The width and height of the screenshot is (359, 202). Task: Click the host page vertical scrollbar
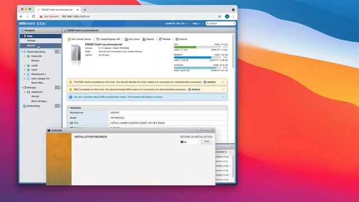(233, 51)
